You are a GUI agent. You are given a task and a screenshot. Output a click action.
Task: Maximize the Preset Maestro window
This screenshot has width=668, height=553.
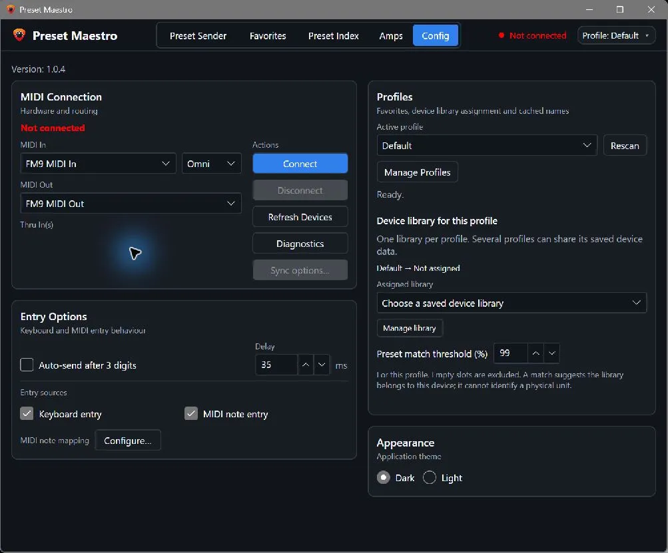pyautogui.click(x=620, y=9)
